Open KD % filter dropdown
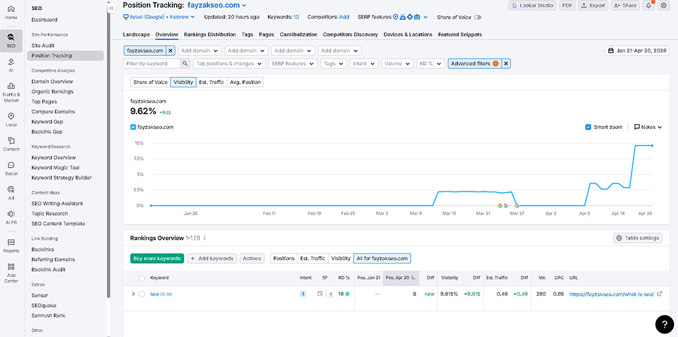This screenshot has height=337, width=678. [431, 64]
